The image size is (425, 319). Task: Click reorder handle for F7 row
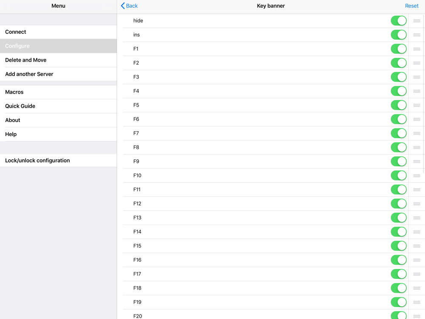pos(416,133)
